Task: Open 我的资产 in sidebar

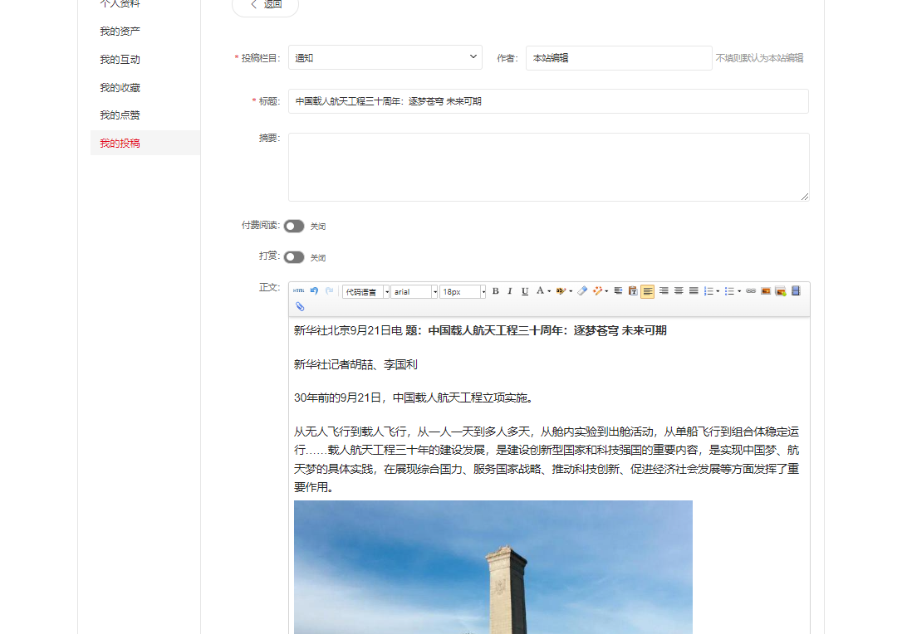Action: (x=120, y=32)
